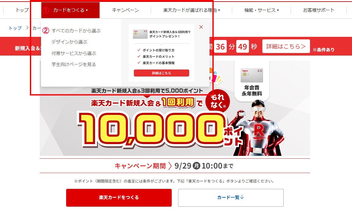Select デザインから選ぶ option

click(69, 42)
